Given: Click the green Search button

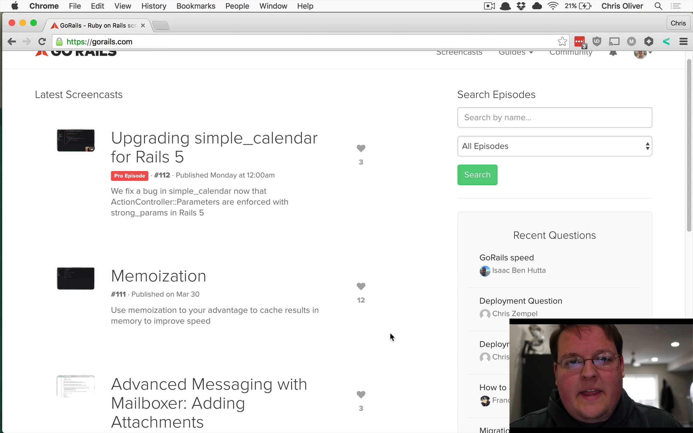Looking at the screenshot, I should [477, 175].
